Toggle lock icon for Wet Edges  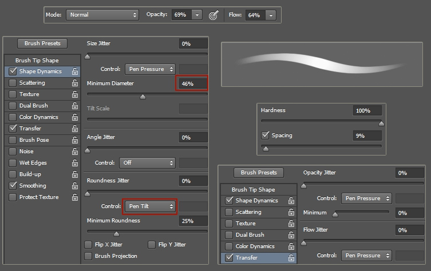pyautogui.click(x=75, y=163)
